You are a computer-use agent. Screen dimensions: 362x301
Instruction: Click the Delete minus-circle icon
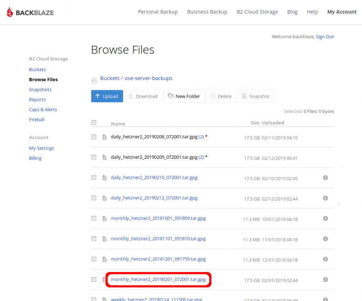tap(212, 96)
